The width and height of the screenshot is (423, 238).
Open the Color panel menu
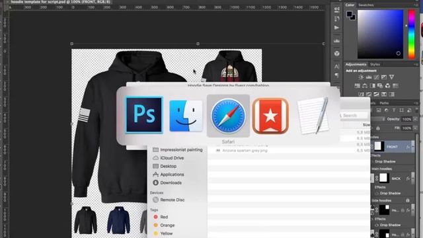pyautogui.click(x=416, y=5)
